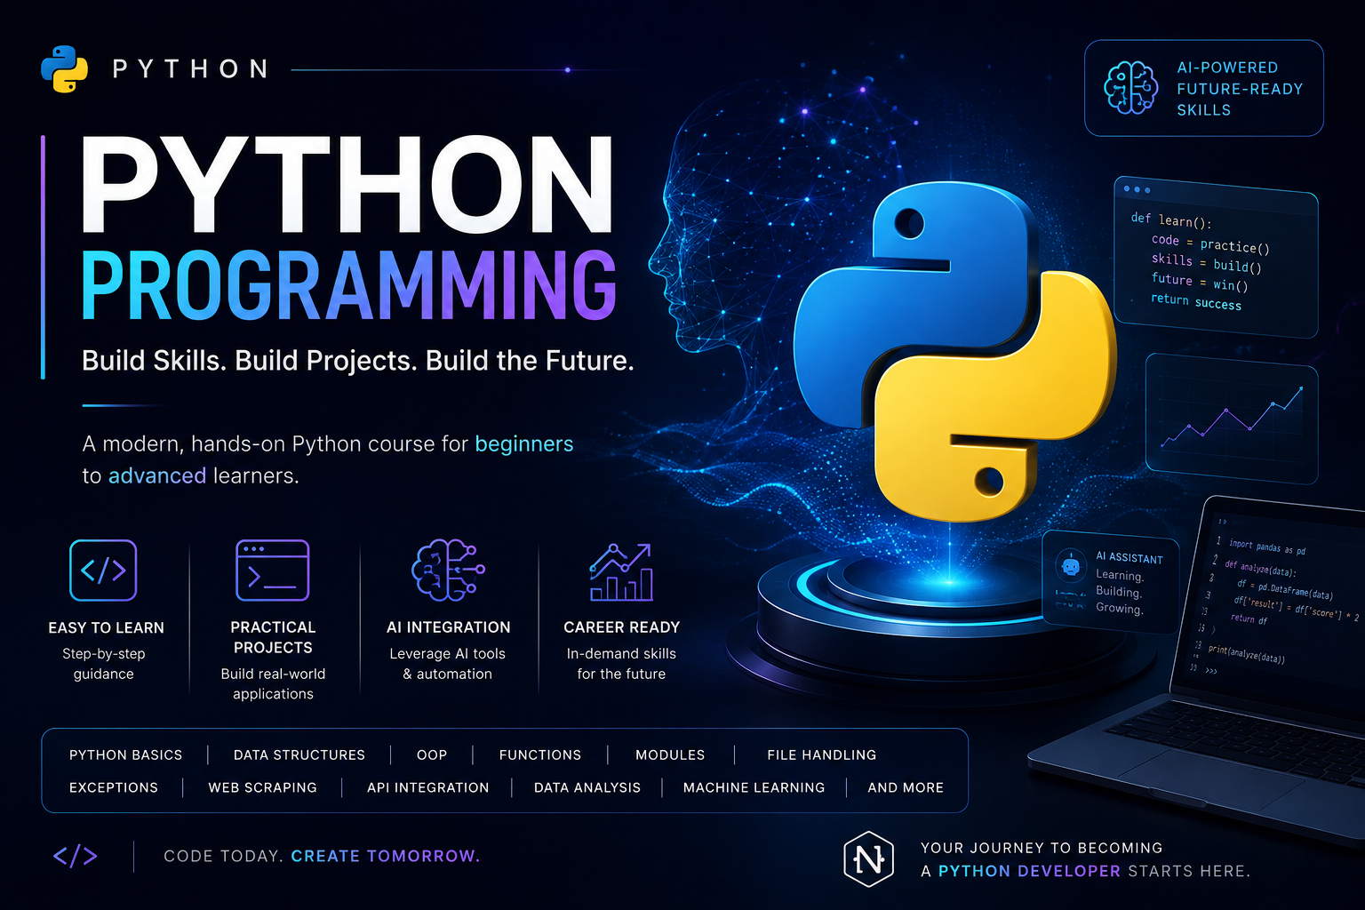Click the small Python logo beside the wordmark

(x=65, y=69)
